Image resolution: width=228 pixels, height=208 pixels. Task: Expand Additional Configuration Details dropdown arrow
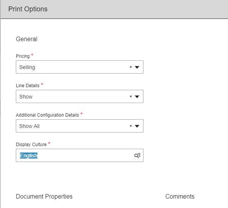point(137,126)
